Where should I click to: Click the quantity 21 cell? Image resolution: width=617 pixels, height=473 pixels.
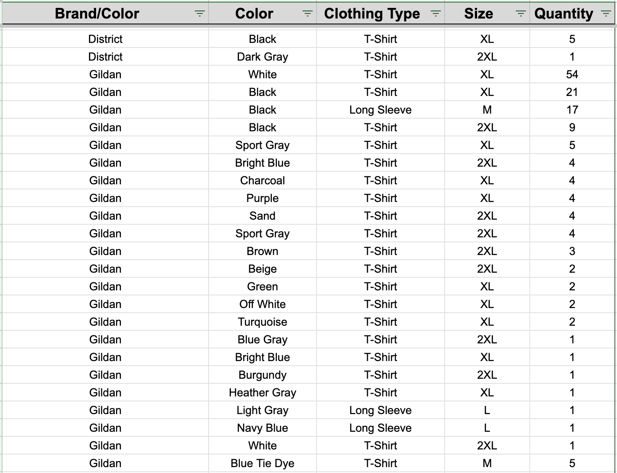(572, 92)
